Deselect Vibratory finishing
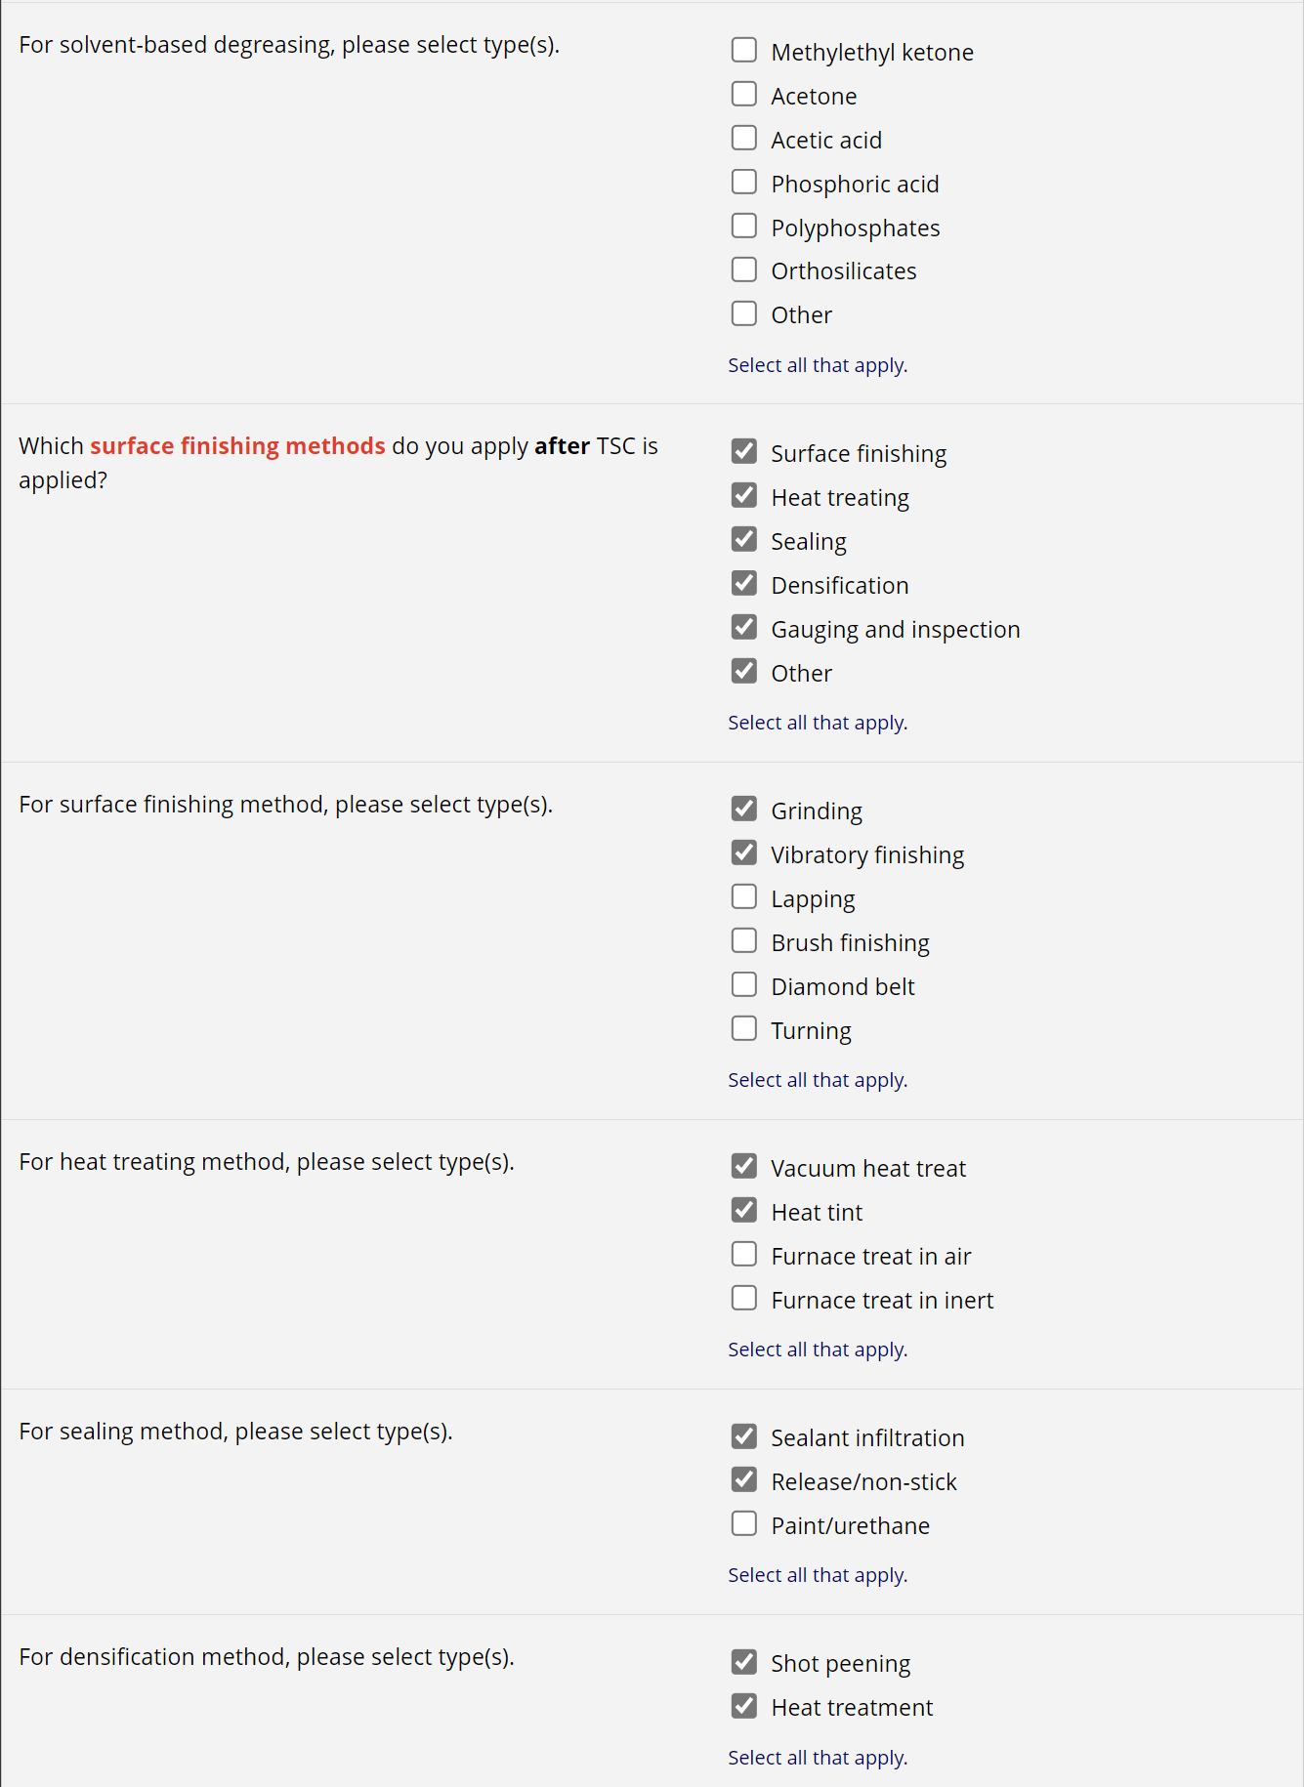The image size is (1304, 1787). [744, 853]
